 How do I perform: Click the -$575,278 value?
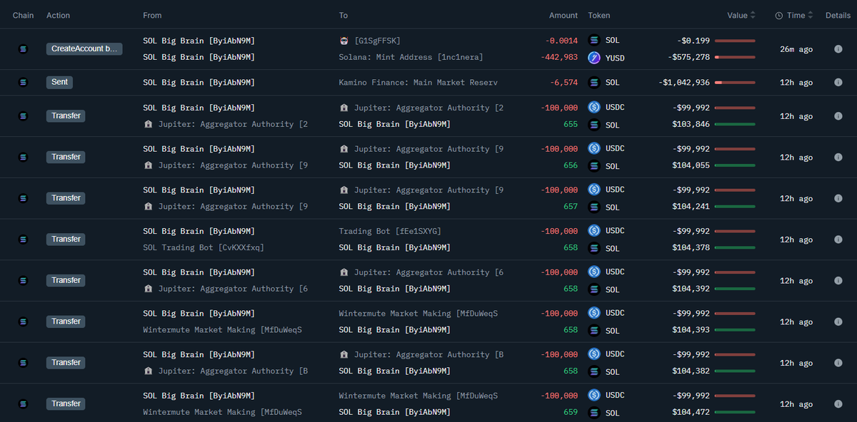click(x=689, y=57)
